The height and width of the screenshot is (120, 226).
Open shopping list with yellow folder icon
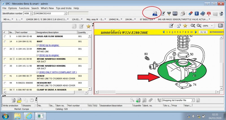19,100
